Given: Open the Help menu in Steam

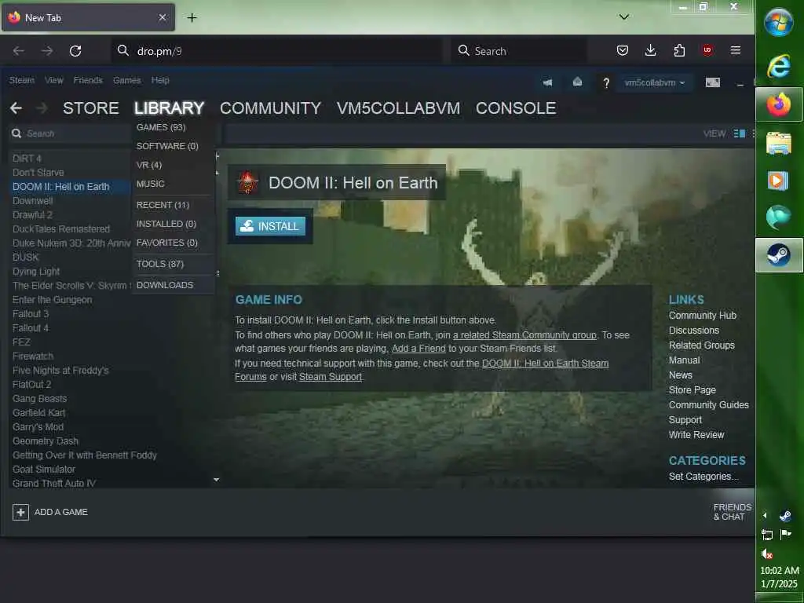Looking at the screenshot, I should [x=160, y=81].
